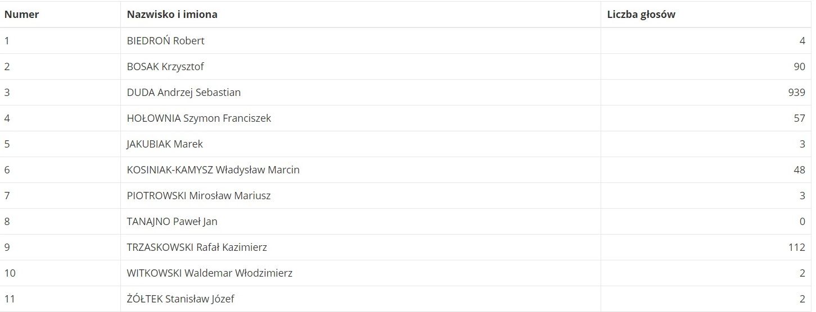The image size is (816, 312).
Task: Select the BIEDROŃ Robert name cell
Action: 165,40
